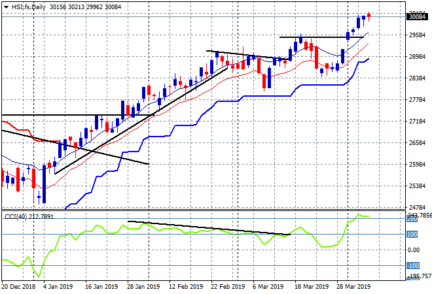Viewport: 432px width, 294px height.
Task: Click the 27186 price level on axis
Action: pos(417,122)
